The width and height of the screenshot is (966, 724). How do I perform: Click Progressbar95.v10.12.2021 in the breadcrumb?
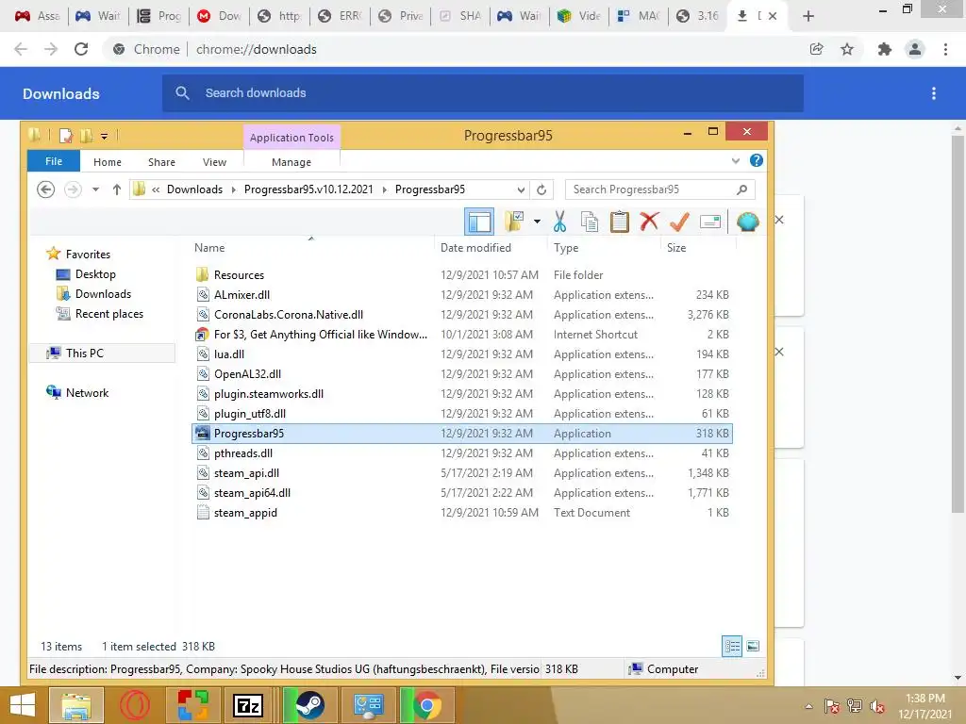click(x=308, y=189)
